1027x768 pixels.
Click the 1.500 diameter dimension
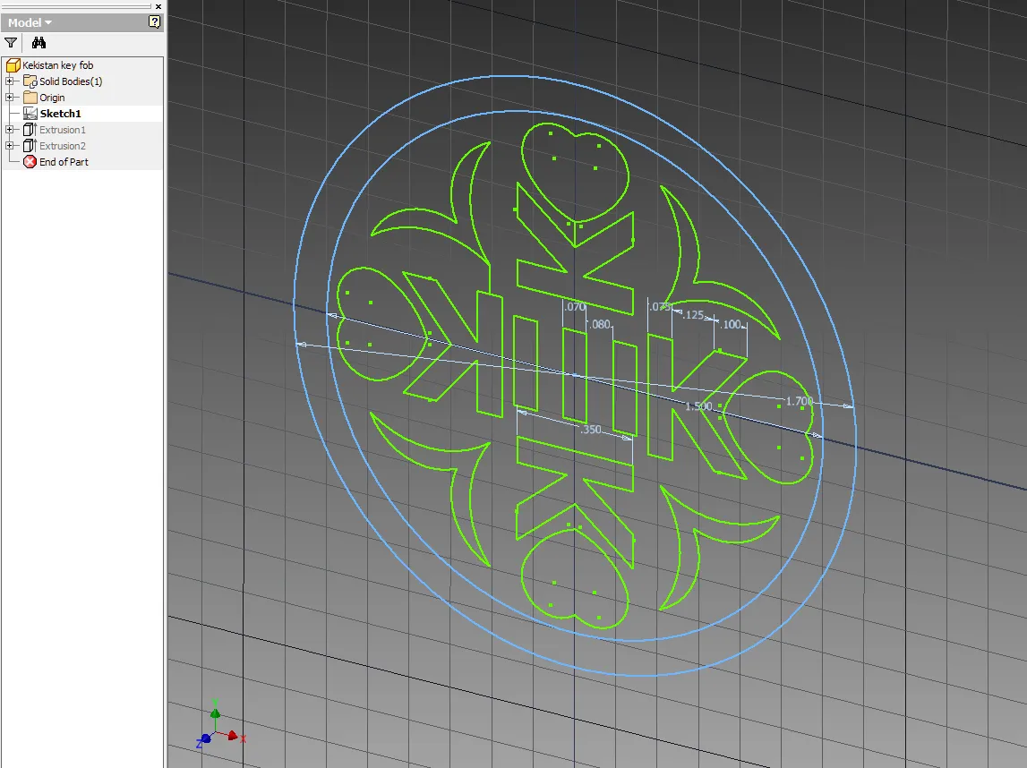(x=698, y=406)
